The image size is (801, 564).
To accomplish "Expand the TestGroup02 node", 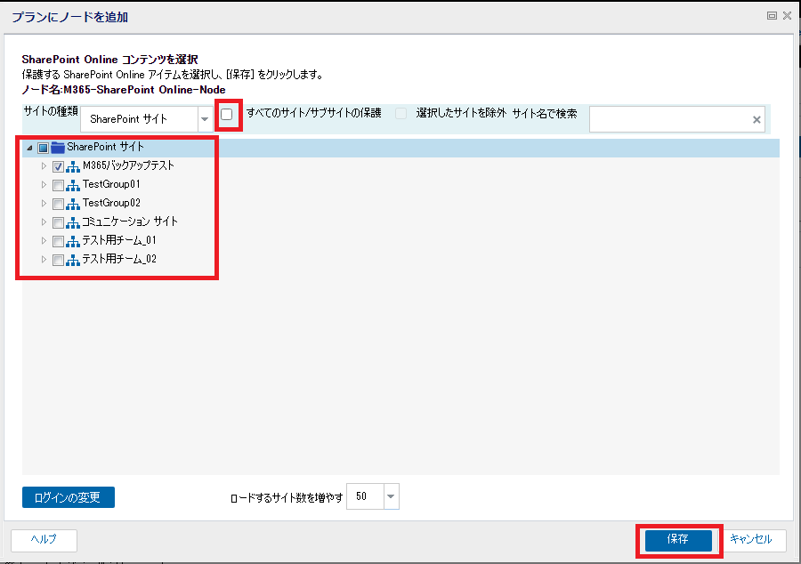I will pyautogui.click(x=44, y=203).
